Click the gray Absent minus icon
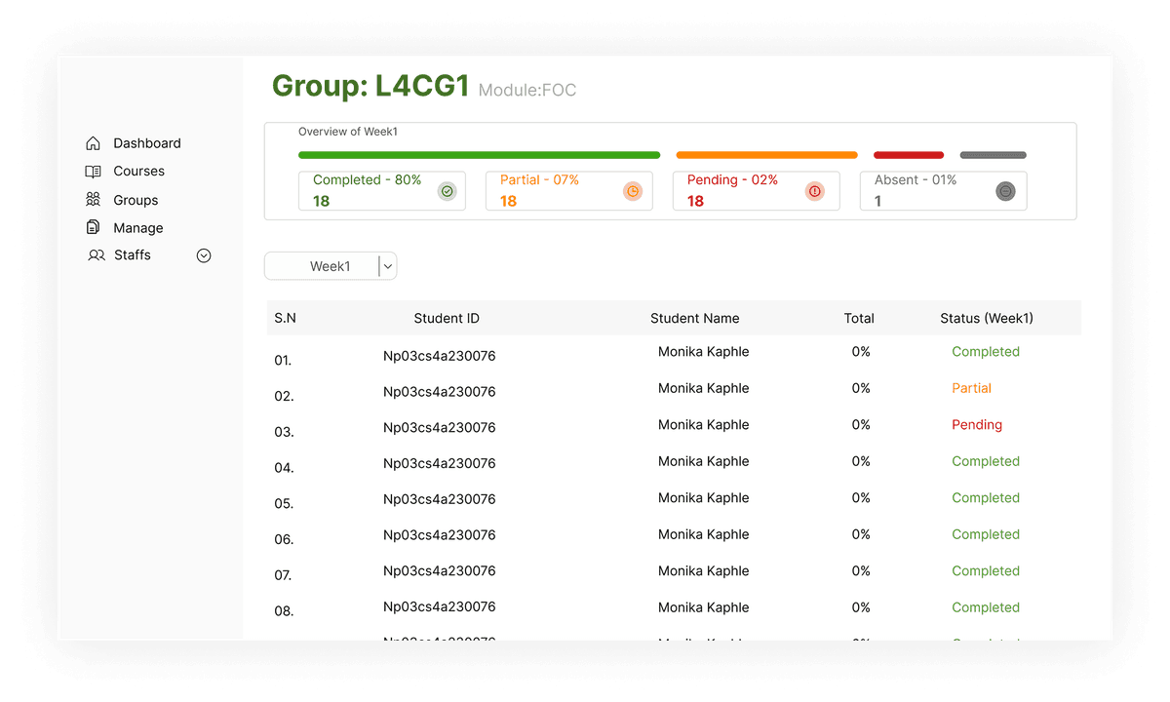 tap(1005, 191)
